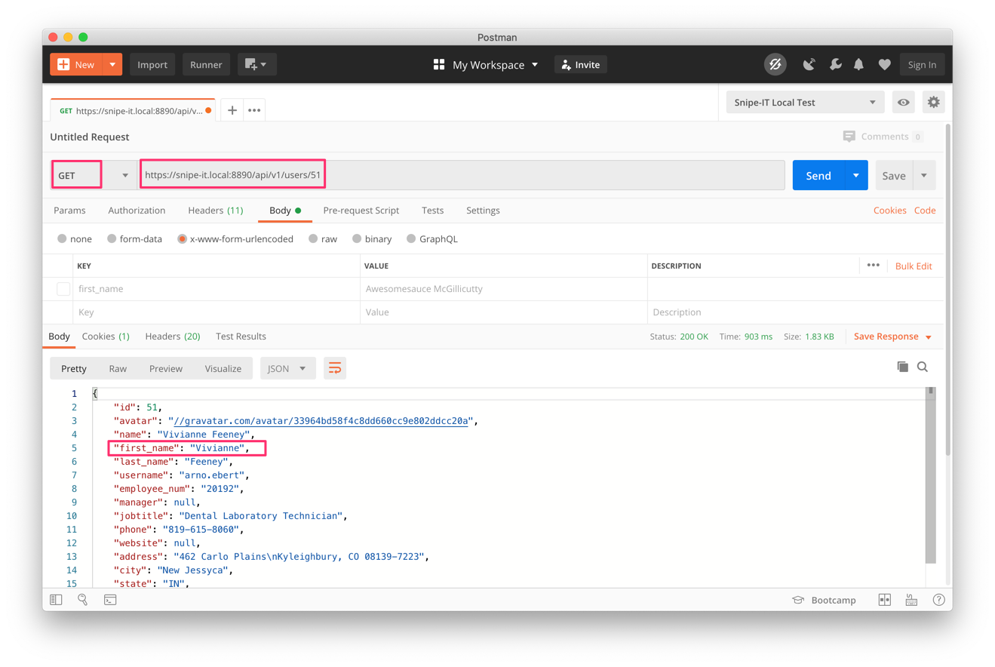The width and height of the screenshot is (995, 667).
Task: Open the manage environments gear icon
Action: coord(933,102)
